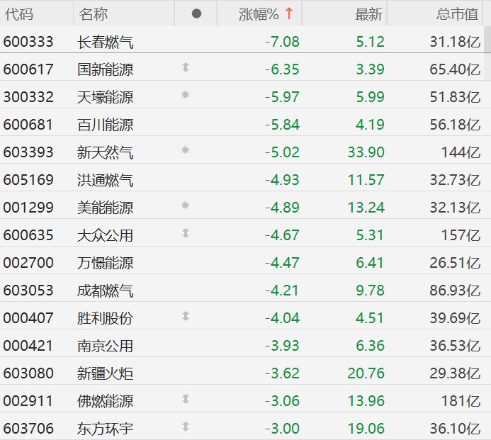Click stock code 600617
This screenshot has height=440, width=491.
28,69
